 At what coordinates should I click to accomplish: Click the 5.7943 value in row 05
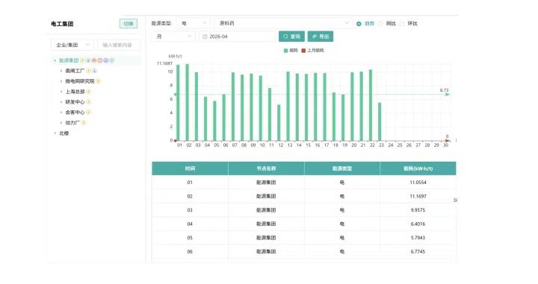pyautogui.click(x=418, y=238)
